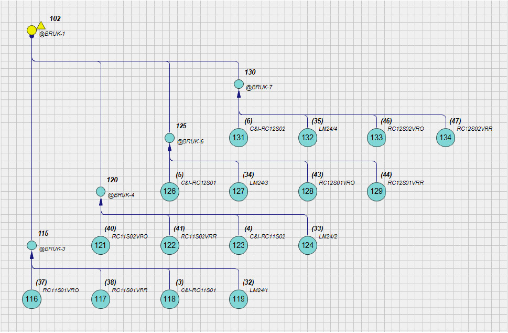The image size is (508, 333).
Task: Pick node circle 124
Action: pyautogui.click(x=308, y=245)
